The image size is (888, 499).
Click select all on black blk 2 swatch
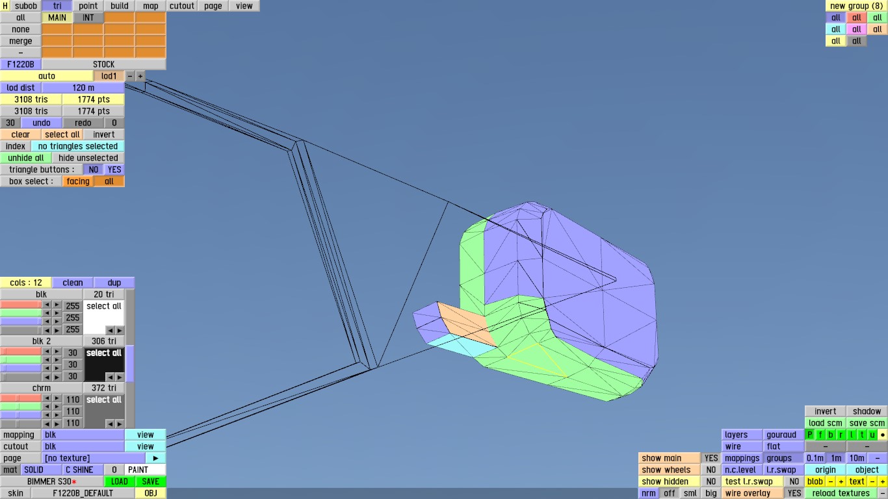[x=104, y=353]
